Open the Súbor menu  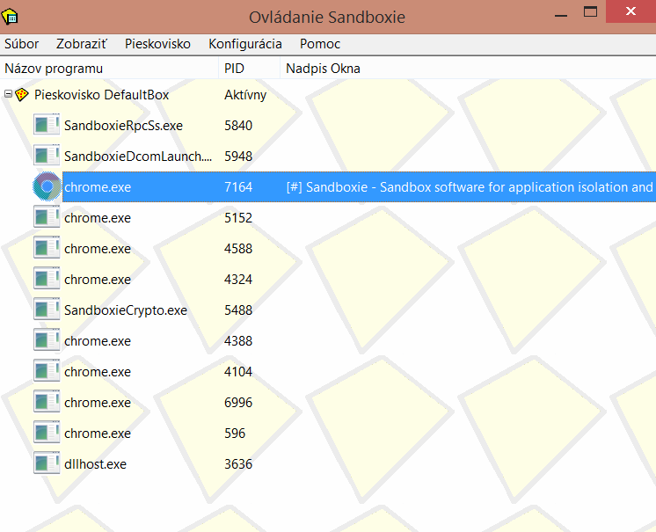pyautogui.click(x=21, y=44)
